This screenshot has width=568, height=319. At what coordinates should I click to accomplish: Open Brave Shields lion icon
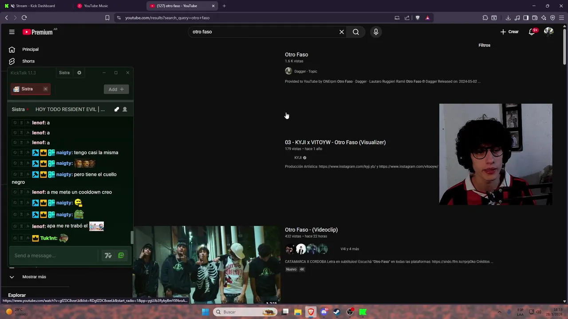[418, 18]
